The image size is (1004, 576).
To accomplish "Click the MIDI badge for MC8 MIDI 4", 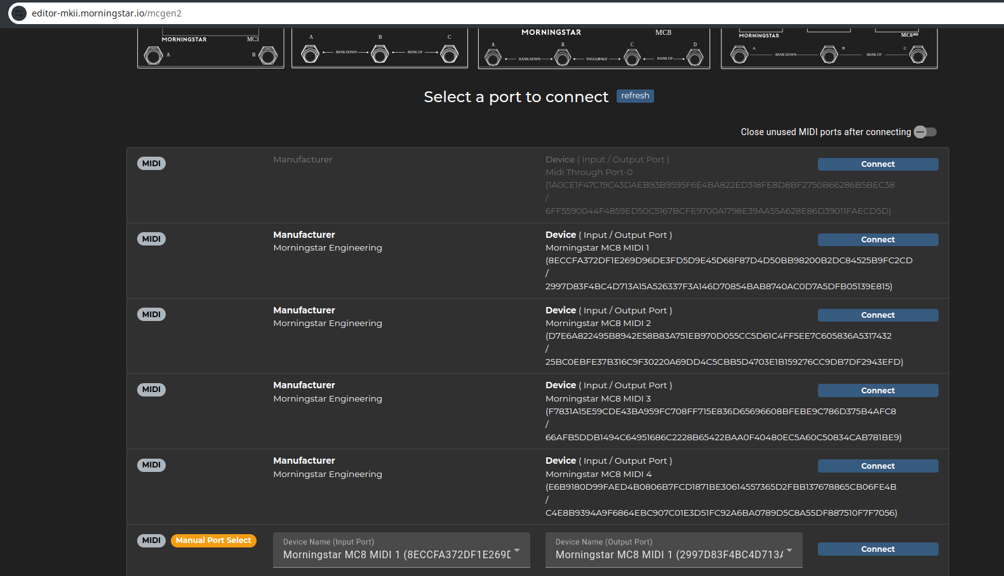I will tap(151, 465).
